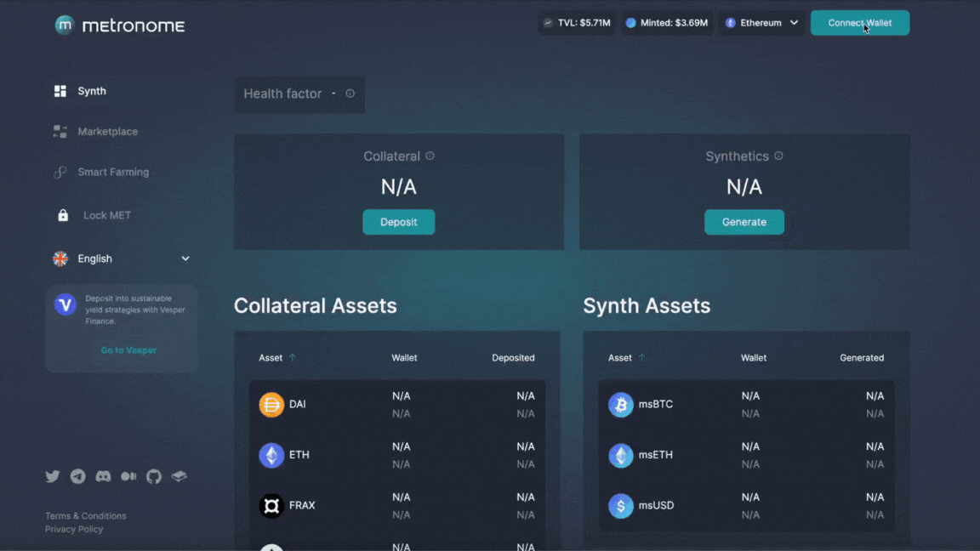
Task: Click the DAI token icon
Action: click(x=271, y=405)
